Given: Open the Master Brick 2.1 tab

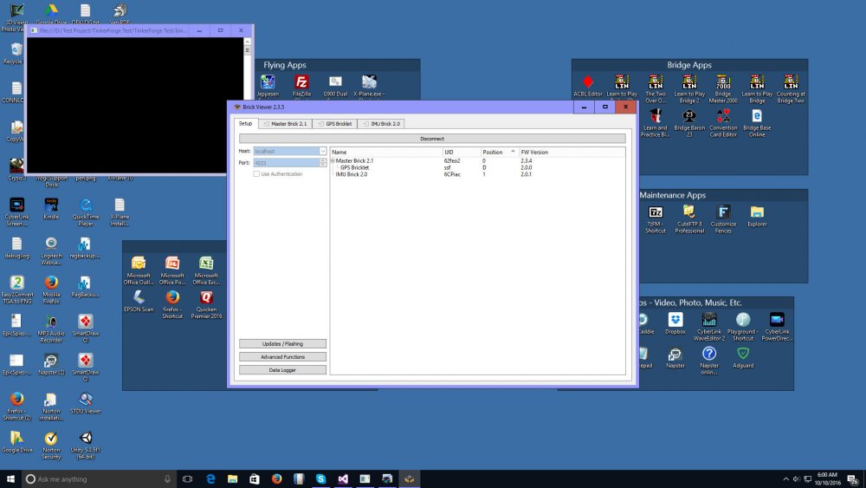Looking at the screenshot, I should (285, 124).
